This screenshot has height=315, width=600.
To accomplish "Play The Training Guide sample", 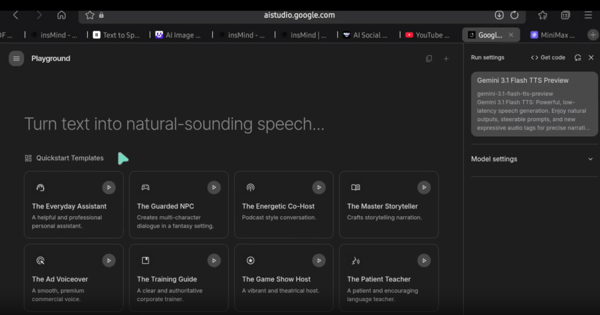I will click(214, 260).
